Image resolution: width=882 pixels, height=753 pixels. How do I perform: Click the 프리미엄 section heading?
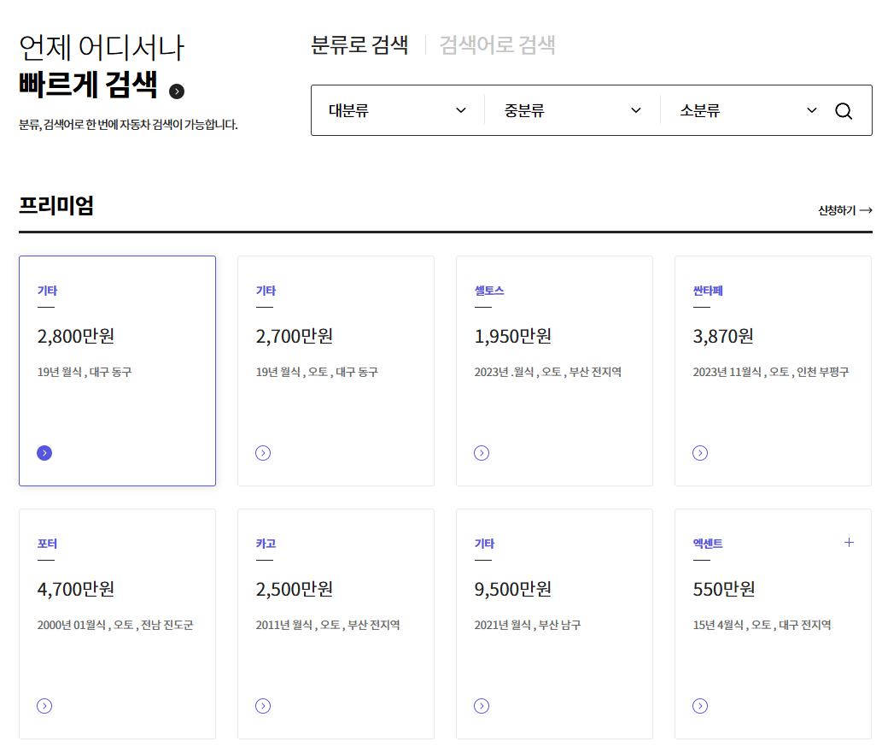[x=56, y=206]
